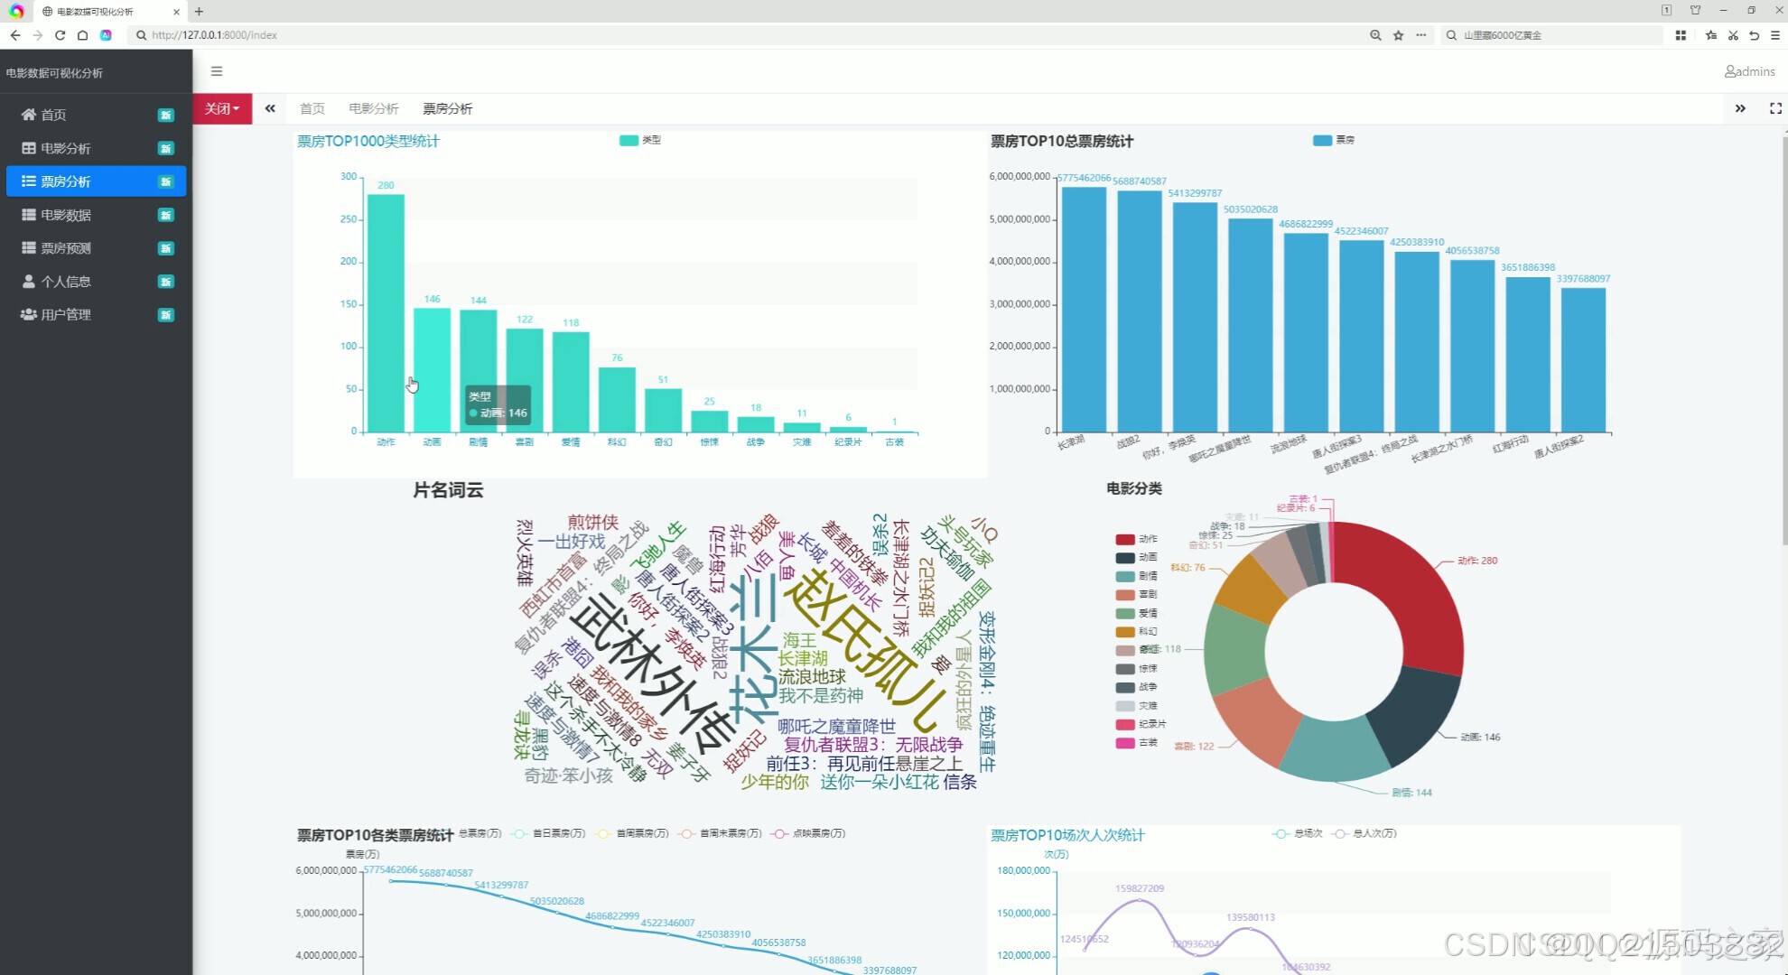Click the admins user link
The image size is (1788, 975).
1749,71
